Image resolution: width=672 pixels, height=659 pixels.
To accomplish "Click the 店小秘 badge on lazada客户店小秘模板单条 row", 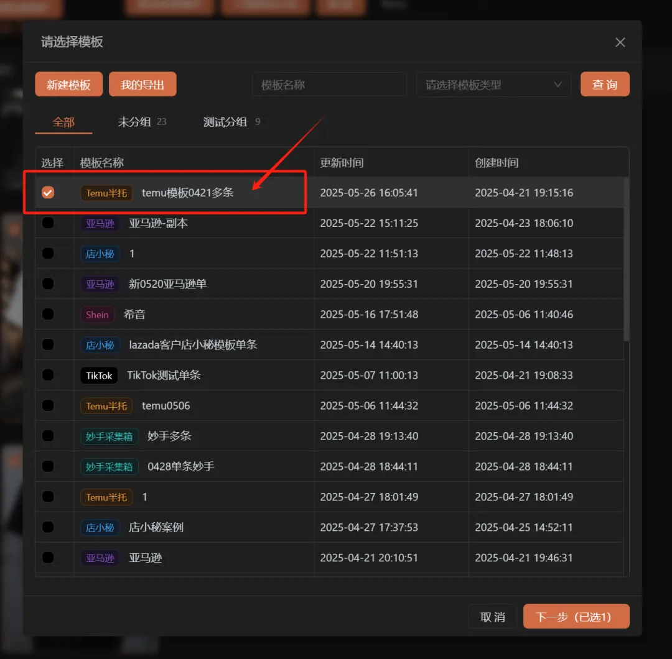I will click(100, 344).
